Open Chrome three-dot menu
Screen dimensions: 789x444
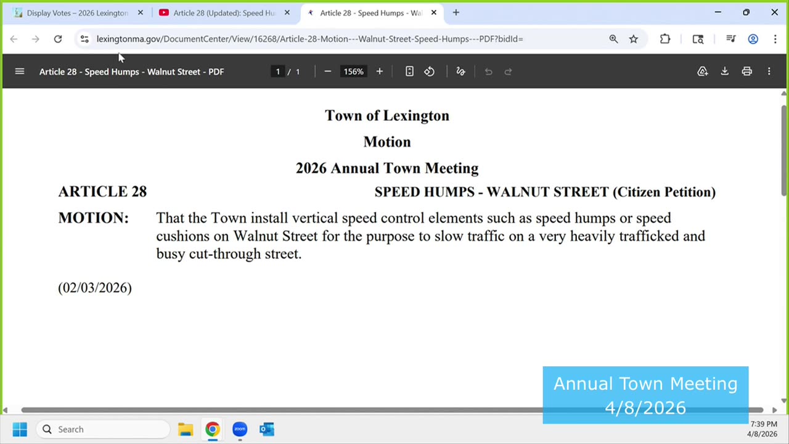coord(775,39)
